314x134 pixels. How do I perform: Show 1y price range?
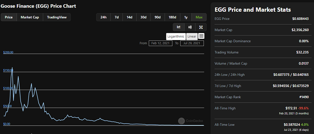tap(186, 17)
